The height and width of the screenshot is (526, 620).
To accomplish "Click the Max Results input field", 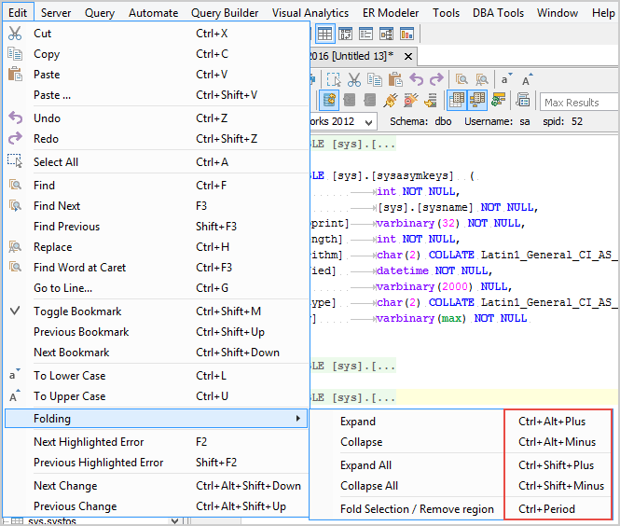I will point(578,102).
